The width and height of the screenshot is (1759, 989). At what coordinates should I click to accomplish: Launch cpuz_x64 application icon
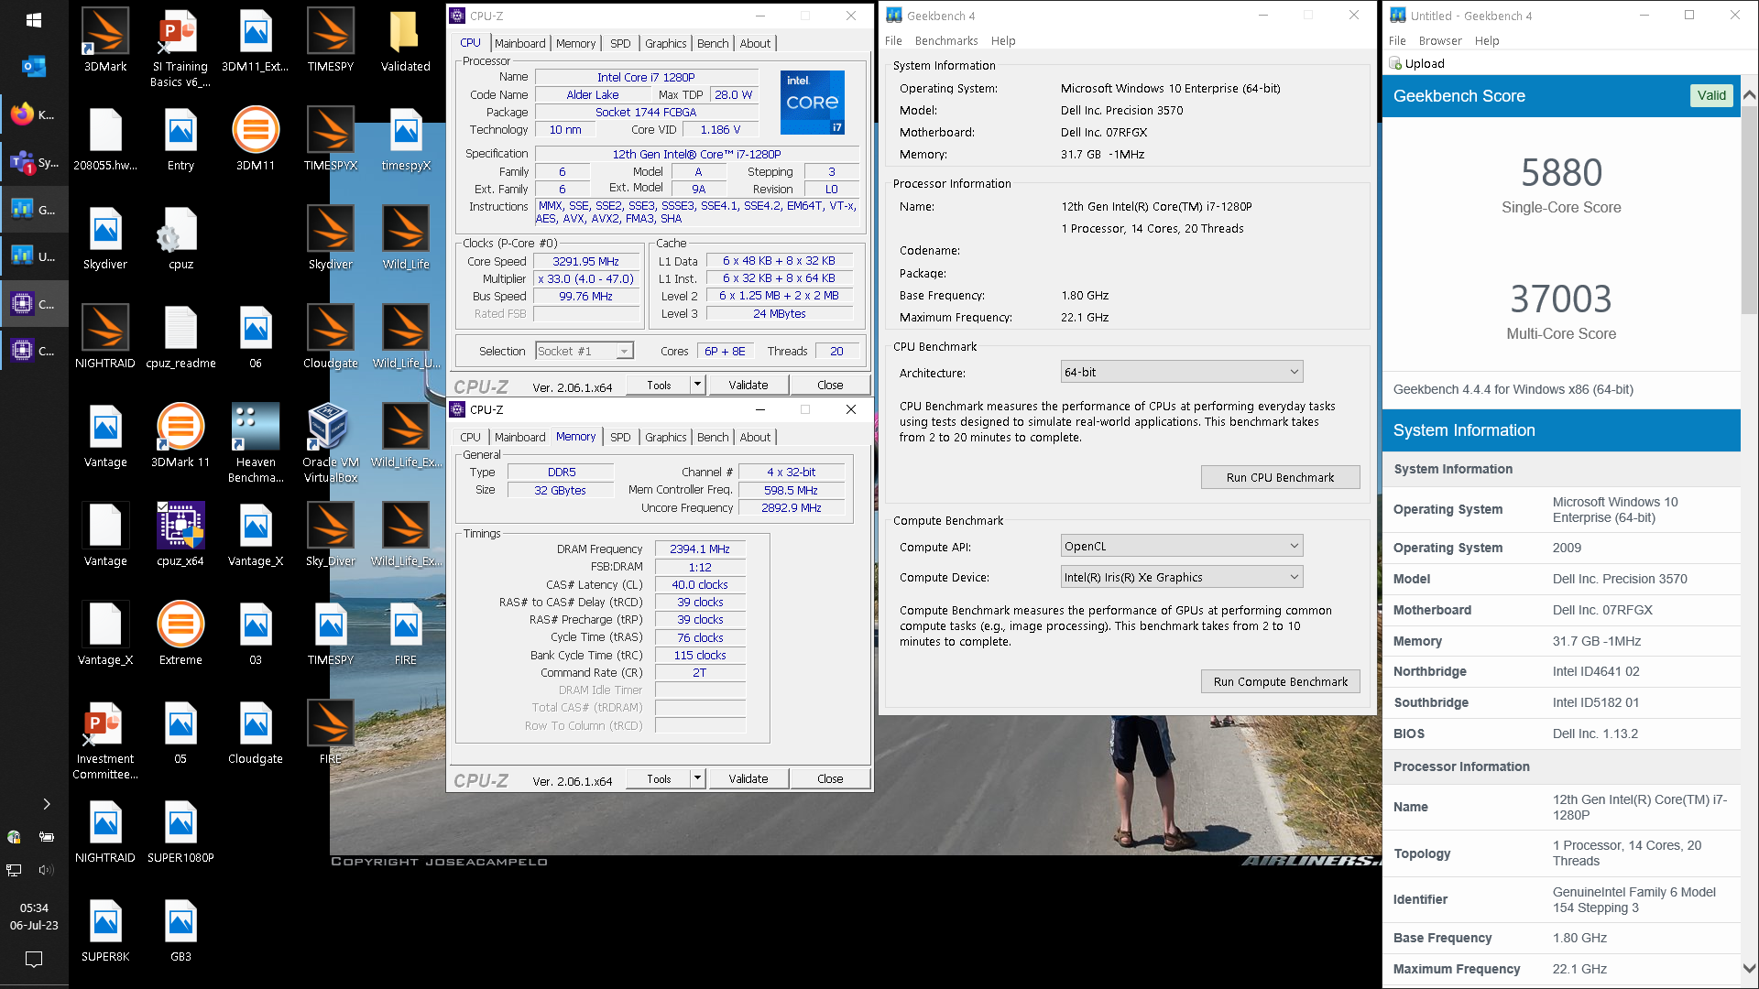coord(180,535)
